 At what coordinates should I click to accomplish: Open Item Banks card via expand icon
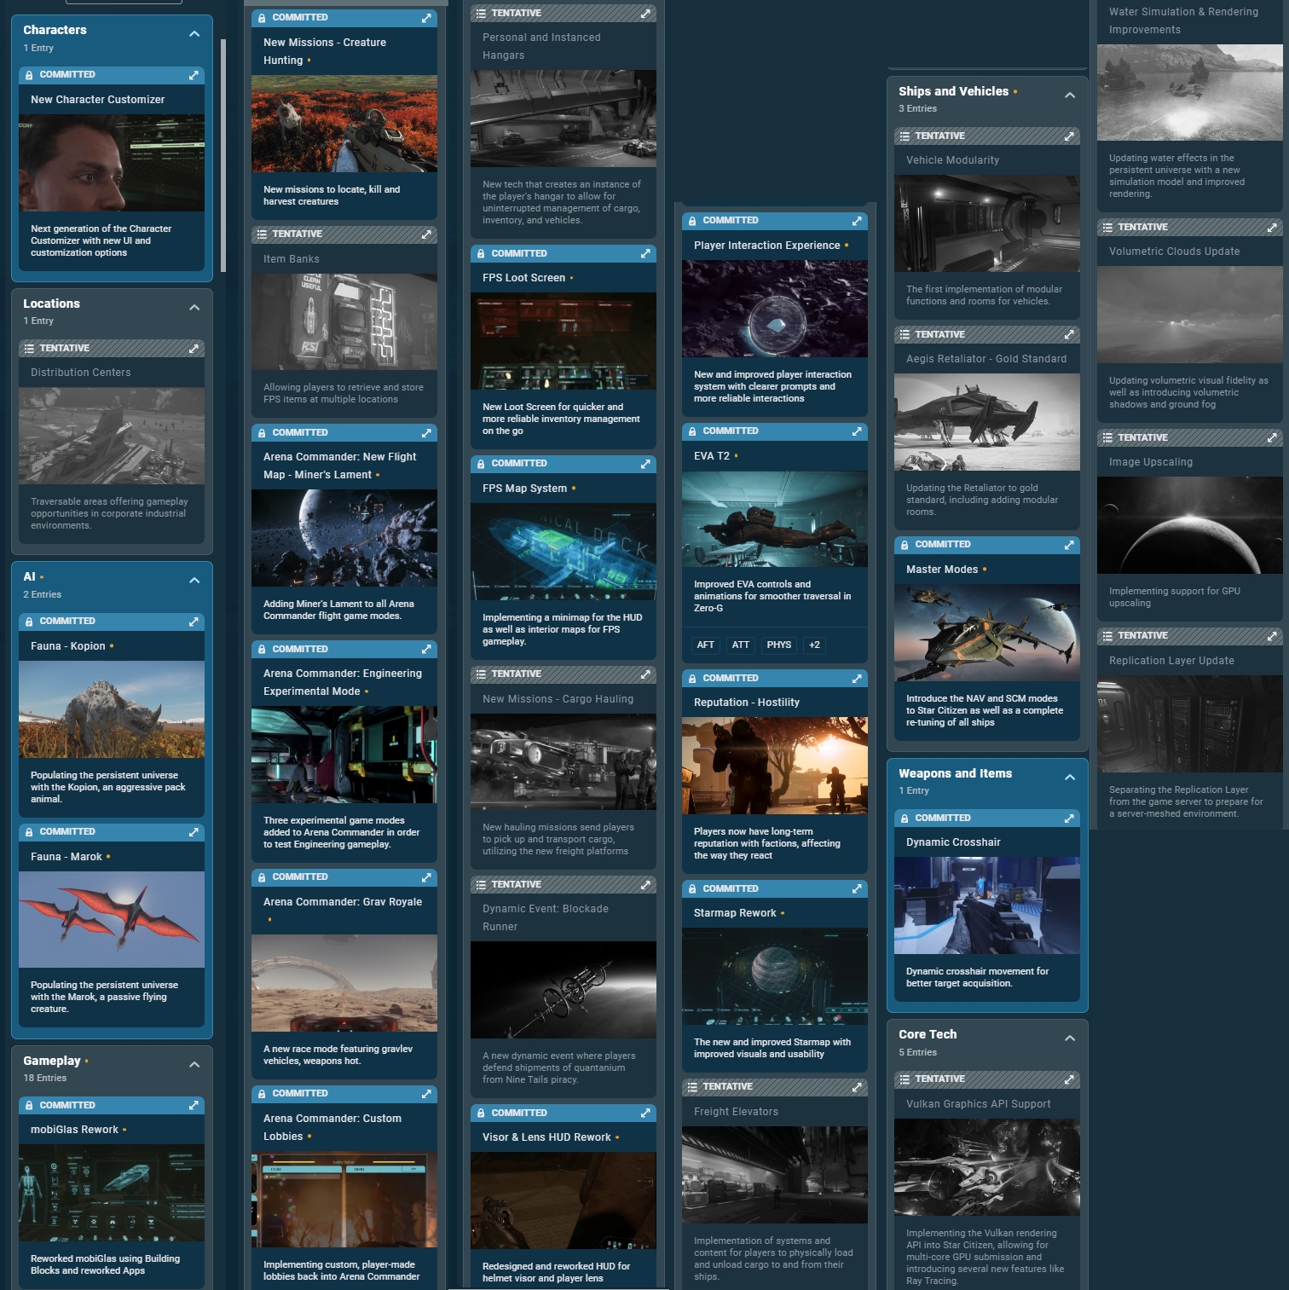[x=426, y=234]
